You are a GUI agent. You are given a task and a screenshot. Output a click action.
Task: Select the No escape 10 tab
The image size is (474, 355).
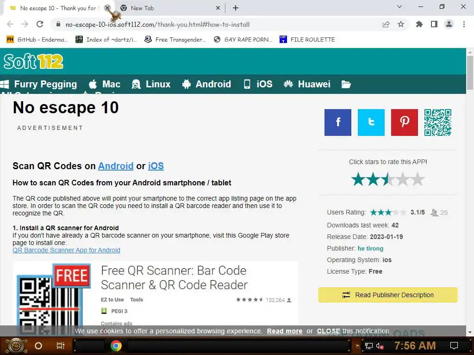tap(57, 8)
